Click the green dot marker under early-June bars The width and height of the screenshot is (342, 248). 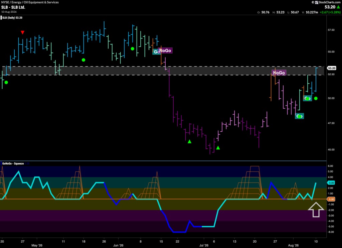click(132, 49)
